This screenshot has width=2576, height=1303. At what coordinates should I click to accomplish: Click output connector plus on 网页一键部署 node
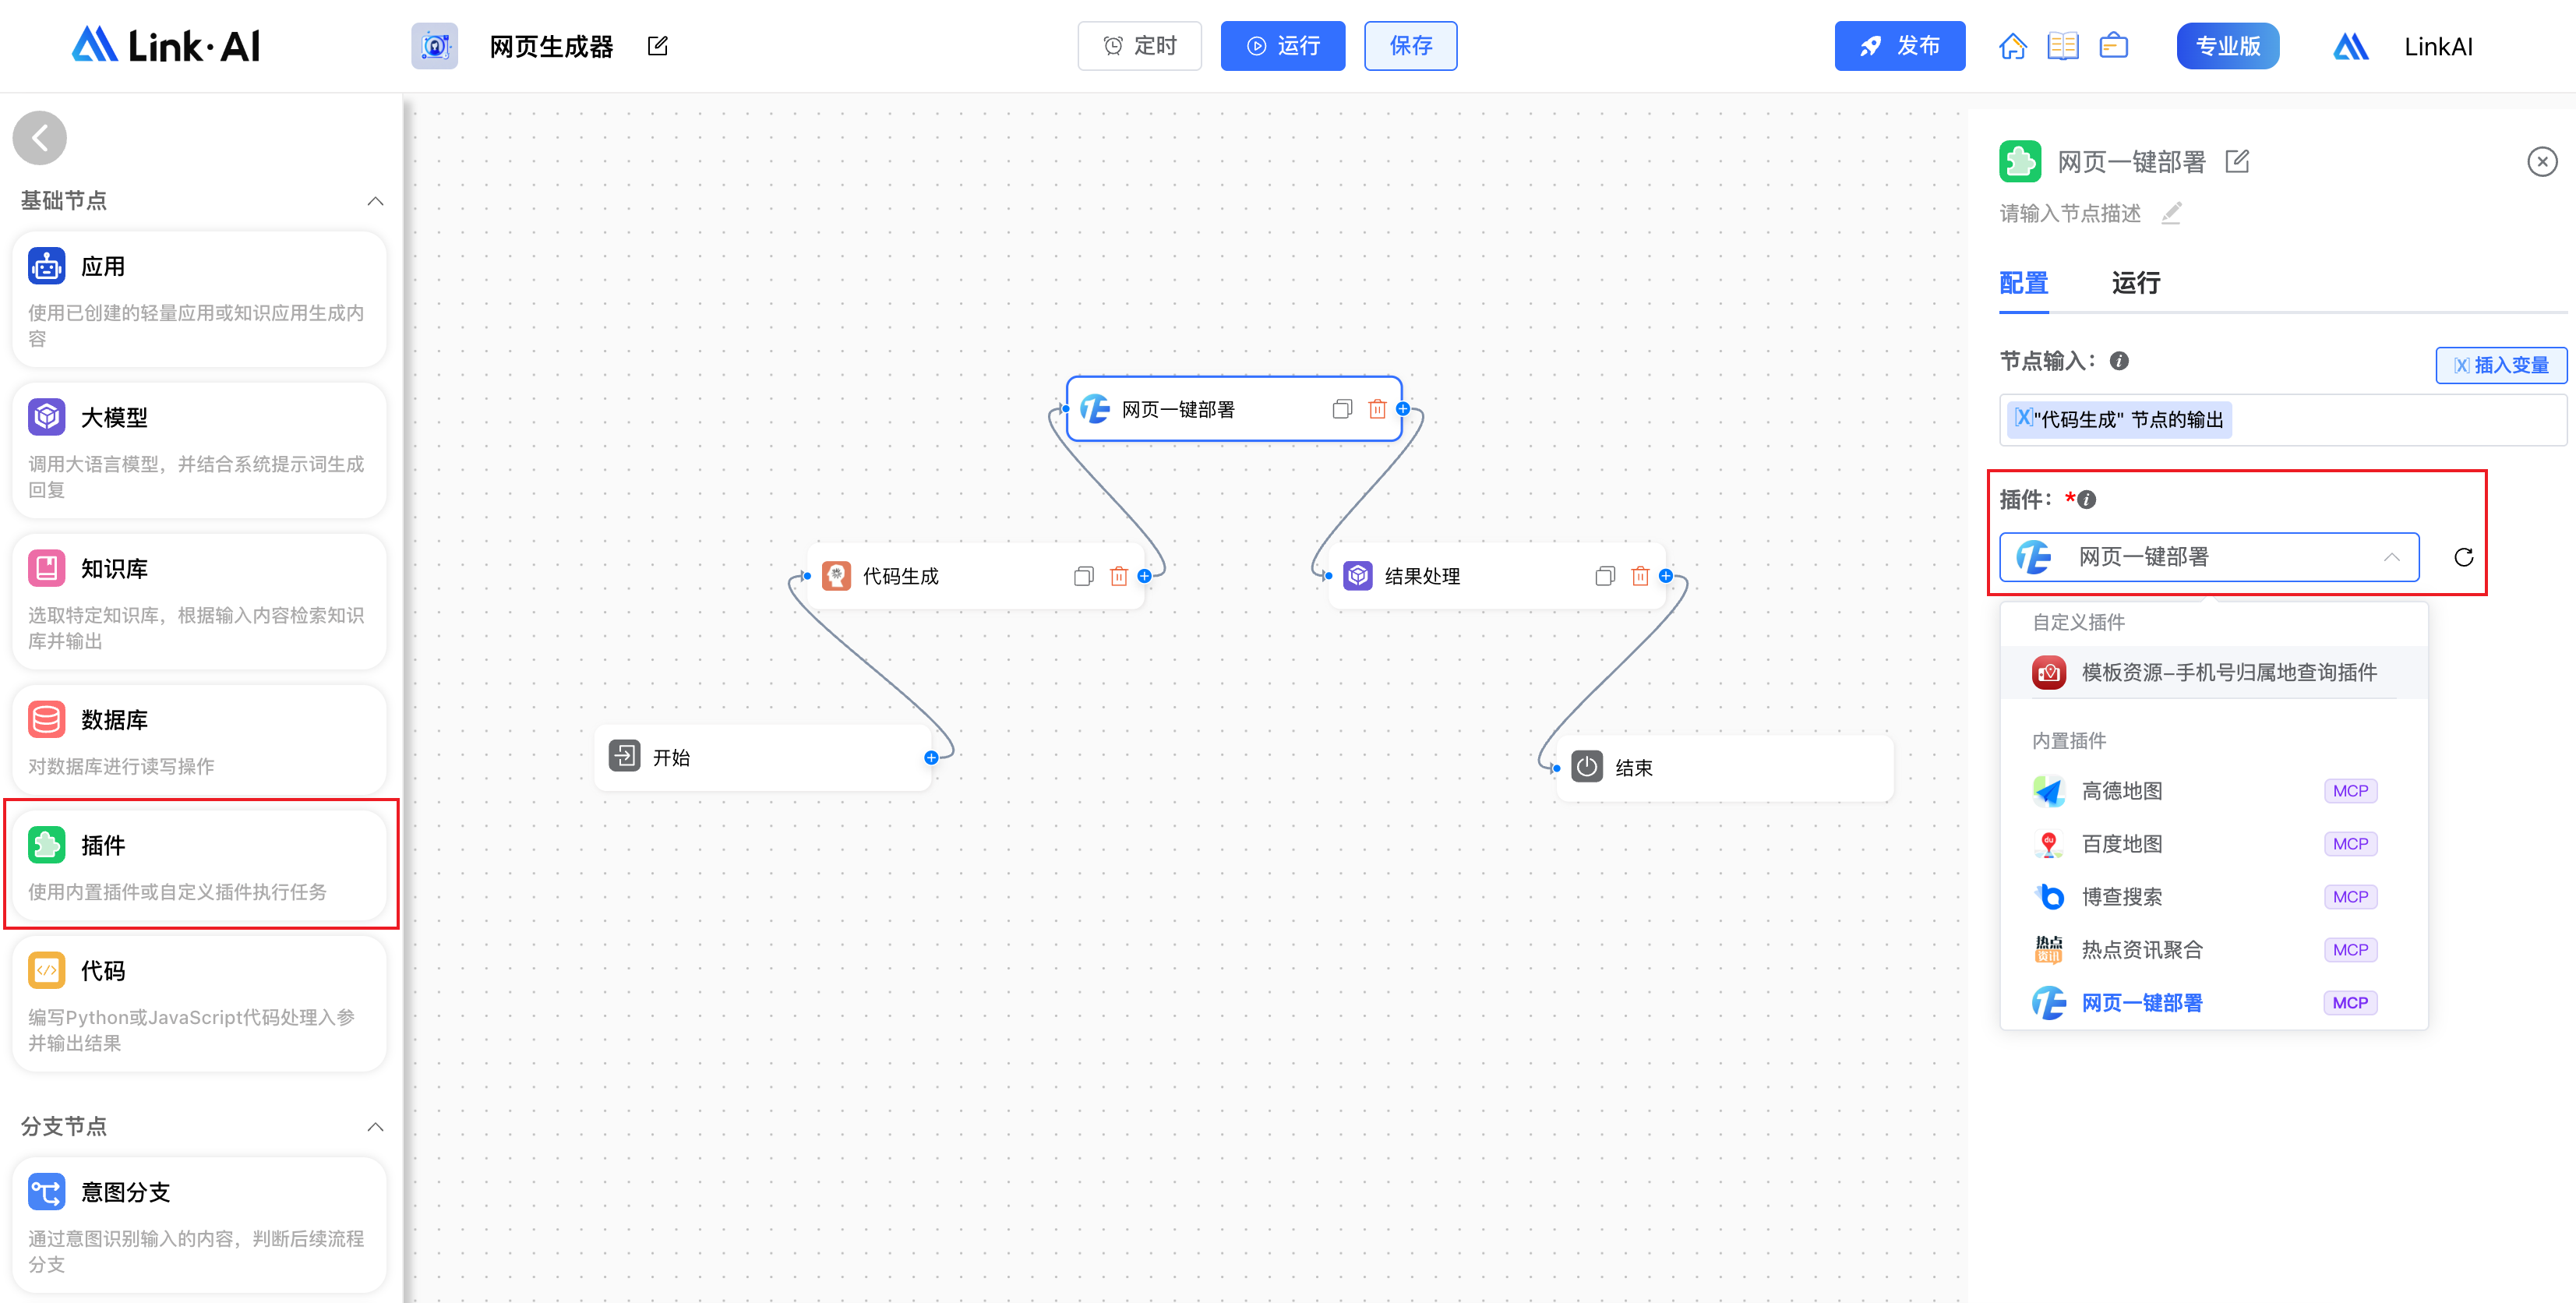coord(1403,409)
